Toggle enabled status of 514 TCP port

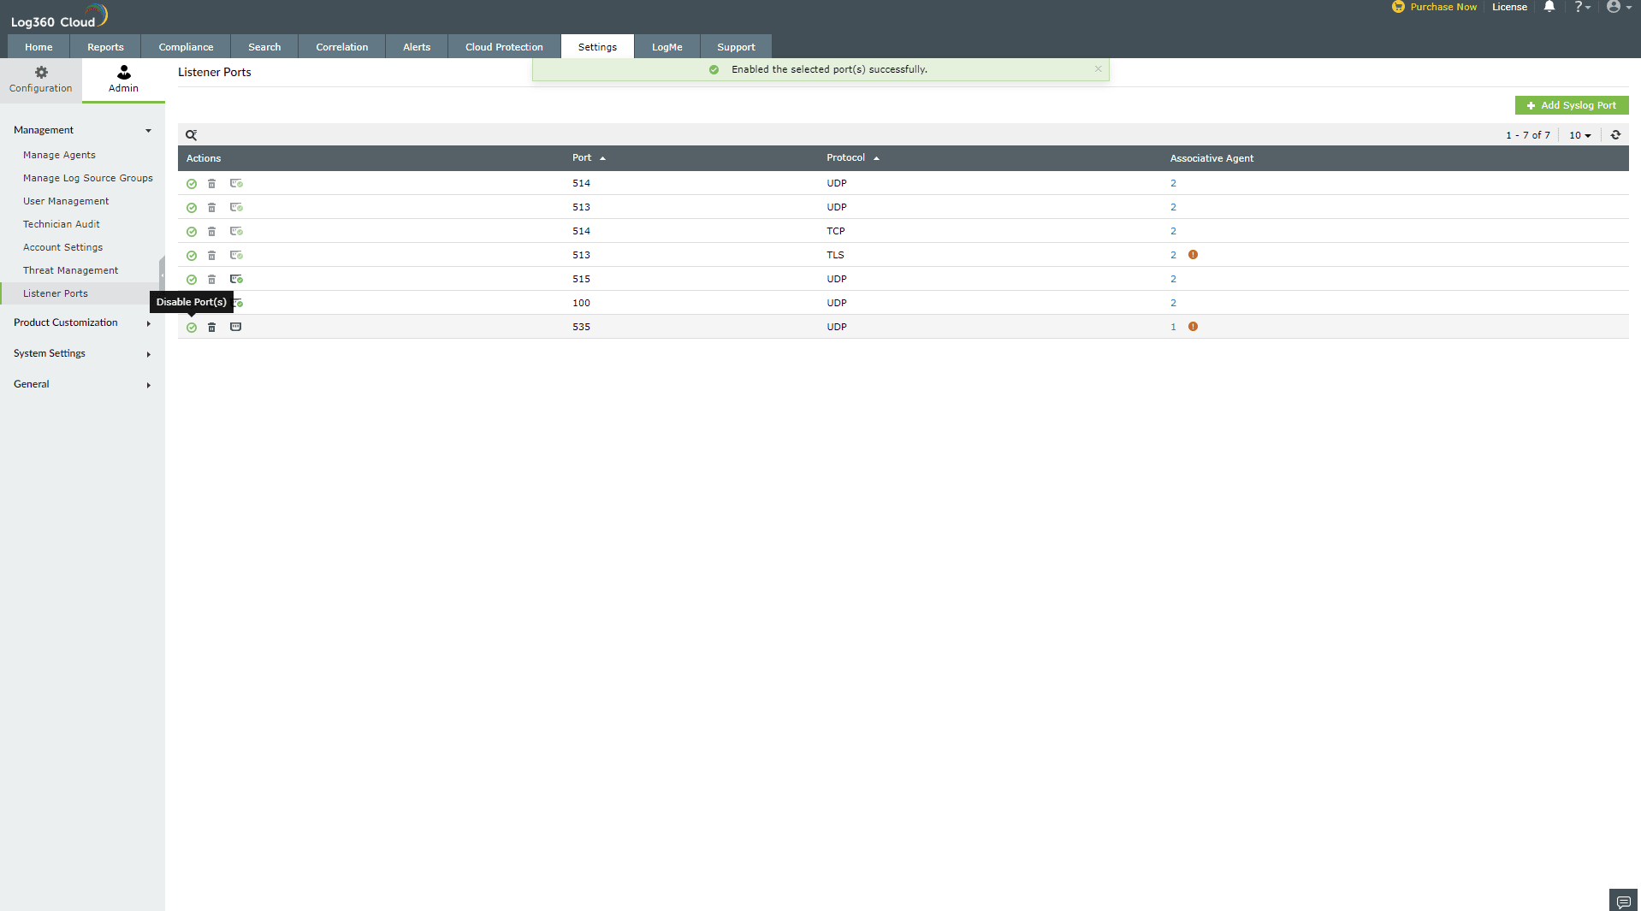pyautogui.click(x=192, y=232)
